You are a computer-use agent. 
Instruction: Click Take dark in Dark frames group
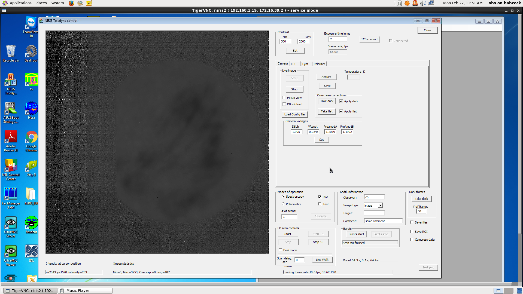click(421, 199)
